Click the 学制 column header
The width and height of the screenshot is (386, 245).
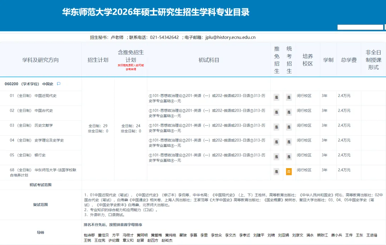point(328,60)
